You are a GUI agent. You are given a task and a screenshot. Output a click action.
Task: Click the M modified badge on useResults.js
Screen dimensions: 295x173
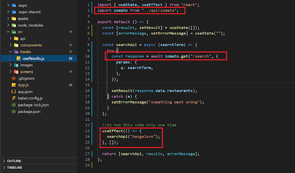coord(71,58)
